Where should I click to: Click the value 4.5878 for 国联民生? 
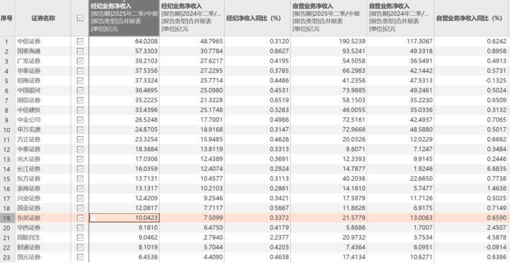(496, 238)
